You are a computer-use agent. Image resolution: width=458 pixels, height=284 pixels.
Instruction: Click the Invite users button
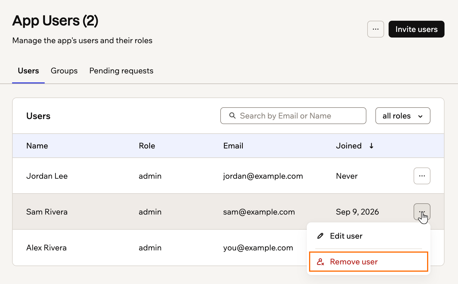click(416, 29)
